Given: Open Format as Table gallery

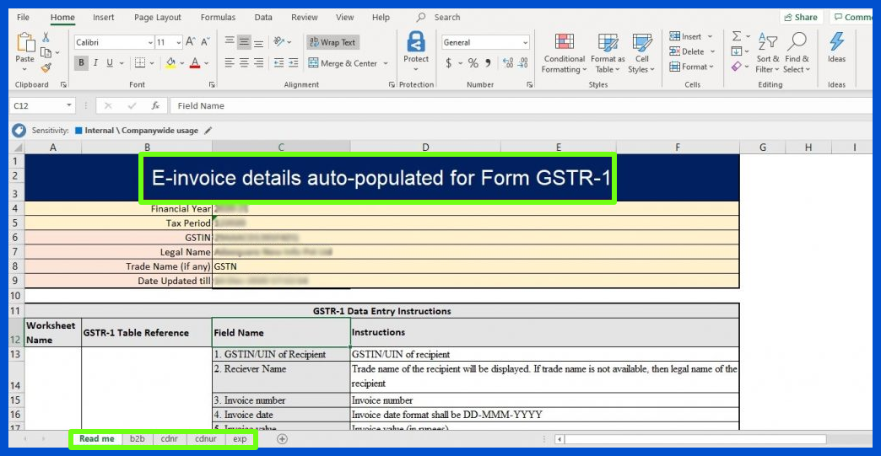Looking at the screenshot, I should coord(608,53).
